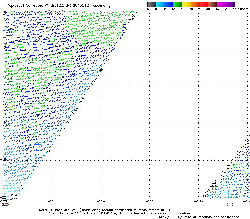Click the -111 longitude axis label

[150, 201]
